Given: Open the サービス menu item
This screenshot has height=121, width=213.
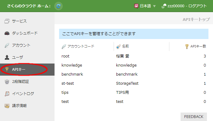Looking at the screenshot, I should (x=19, y=21).
